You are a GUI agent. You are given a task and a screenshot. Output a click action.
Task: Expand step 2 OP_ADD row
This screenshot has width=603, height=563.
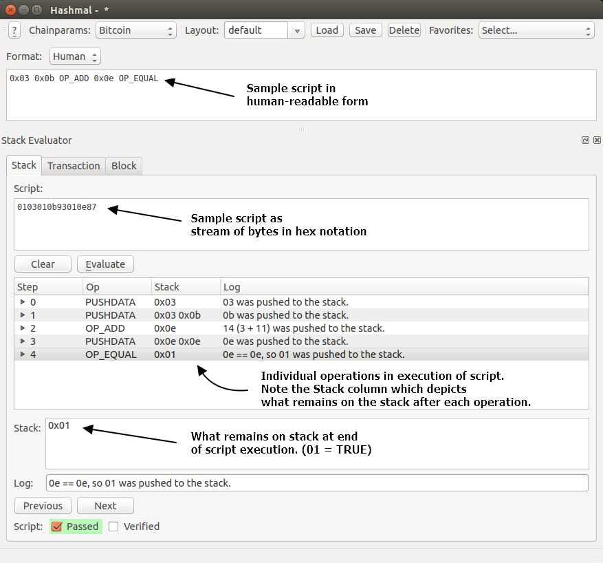pos(23,328)
